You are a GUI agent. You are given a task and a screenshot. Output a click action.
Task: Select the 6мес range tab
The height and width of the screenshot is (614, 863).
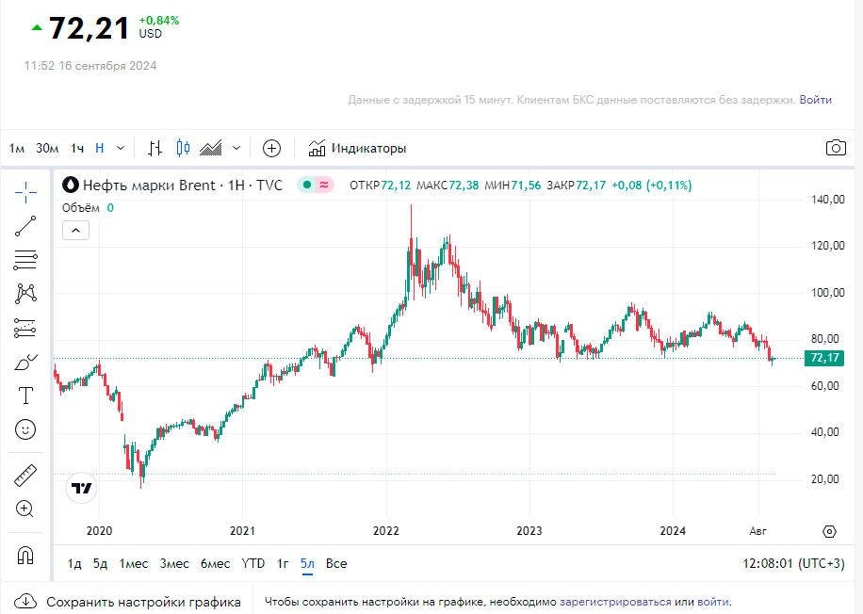pyautogui.click(x=215, y=563)
